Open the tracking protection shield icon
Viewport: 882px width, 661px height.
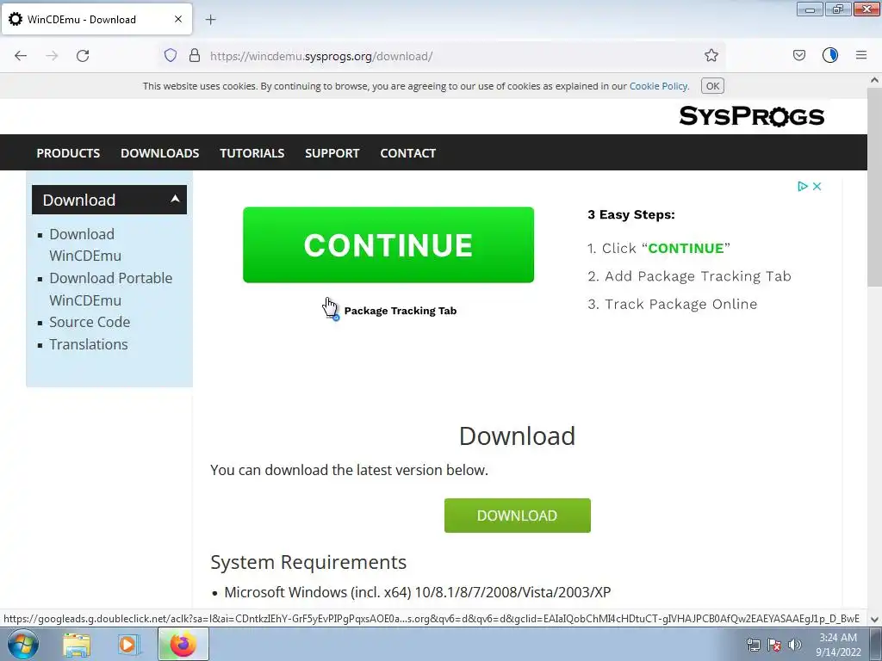(171, 55)
